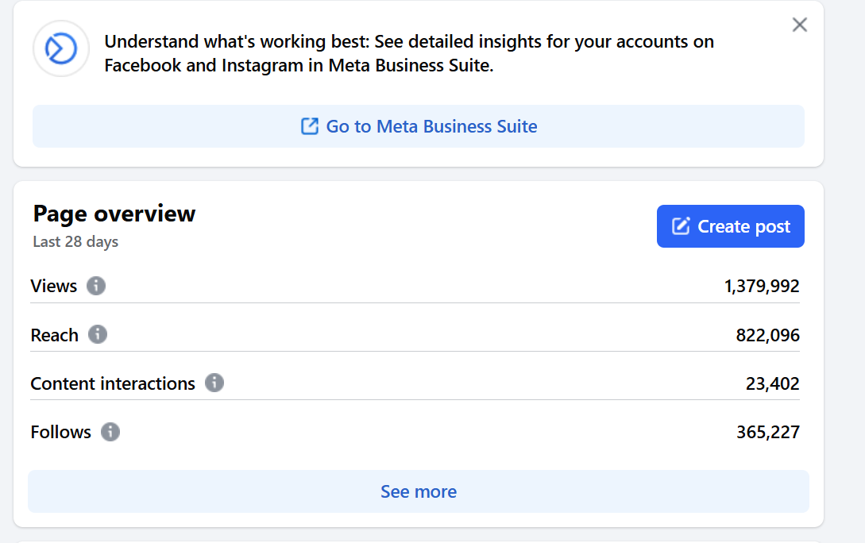The image size is (865, 543).
Task: Select the Follows value 365,227
Action: pos(768,432)
